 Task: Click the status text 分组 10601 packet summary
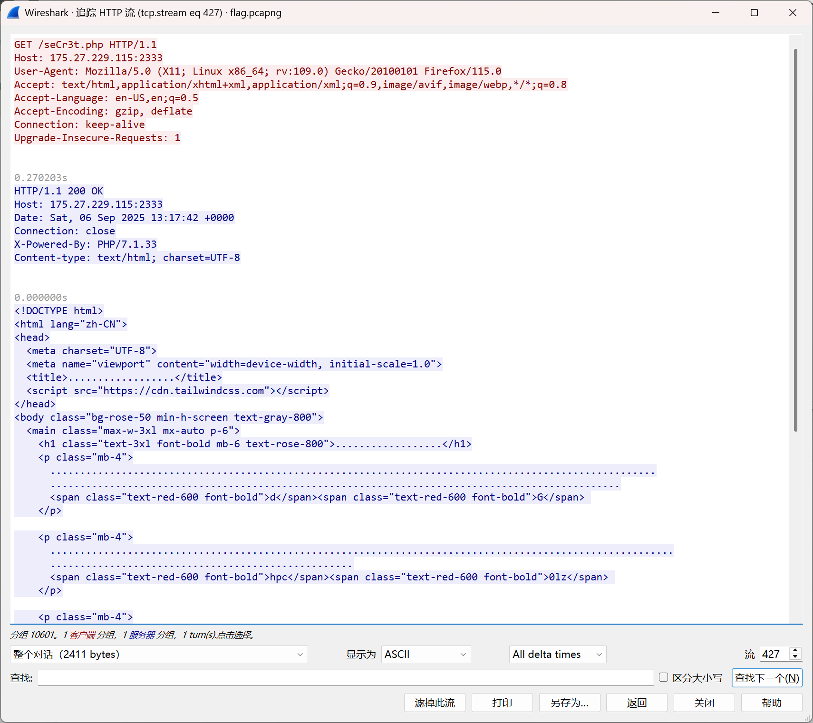tap(132, 635)
